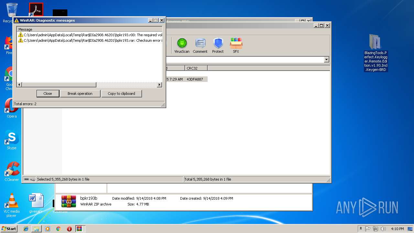Click 'Selected 5,355,268 bytes in 1 file' status text

[63, 179]
